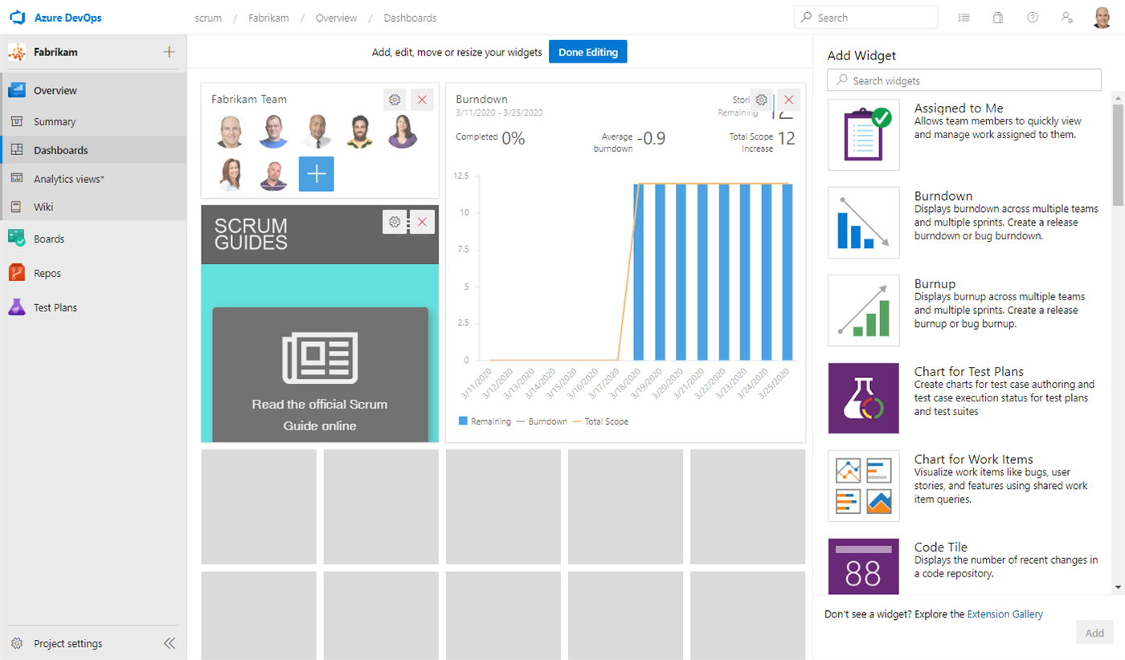Click scrollbar up arrow in widget list
The height and width of the screenshot is (660, 1125).
pos(1118,97)
